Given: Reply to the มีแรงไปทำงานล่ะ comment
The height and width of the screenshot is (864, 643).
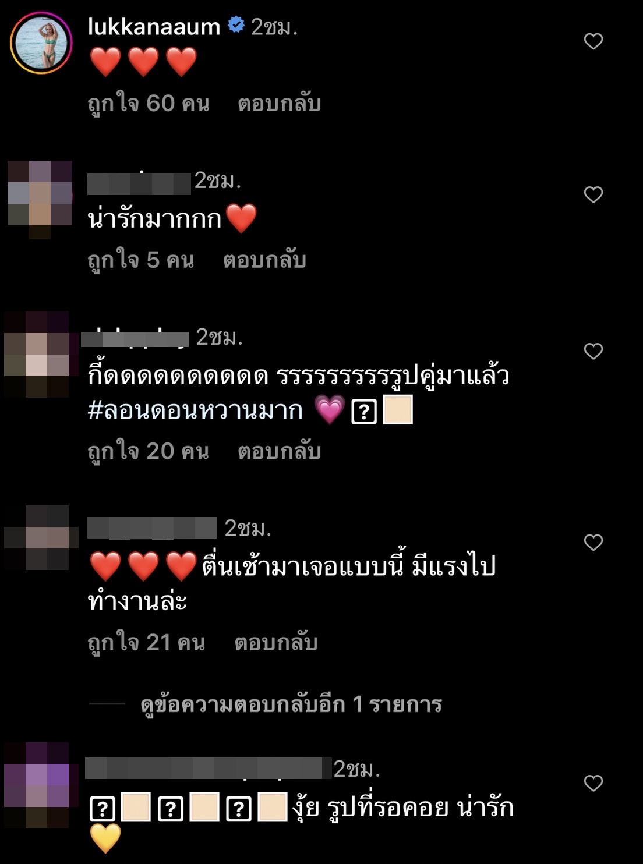Looking at the screenshot, I should click(275, 643).
